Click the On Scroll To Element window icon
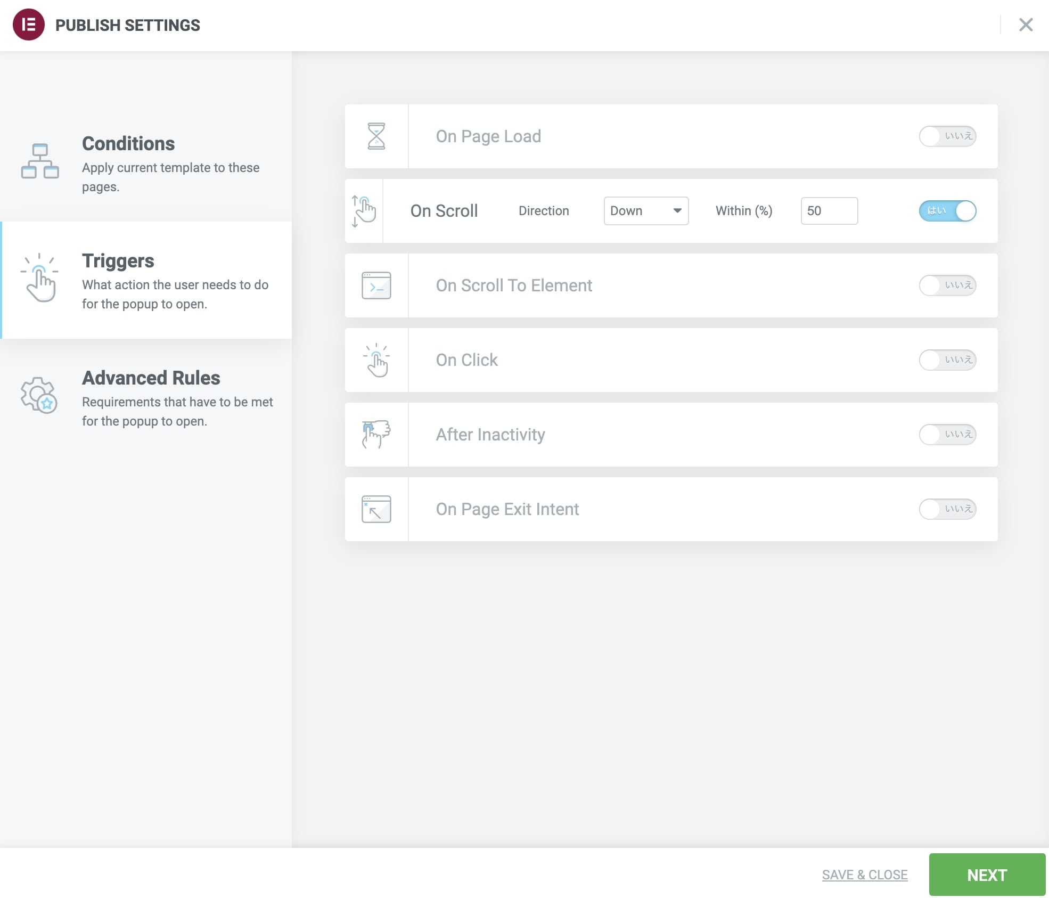This screenshot has width=1049, height=898. (376, 285)
